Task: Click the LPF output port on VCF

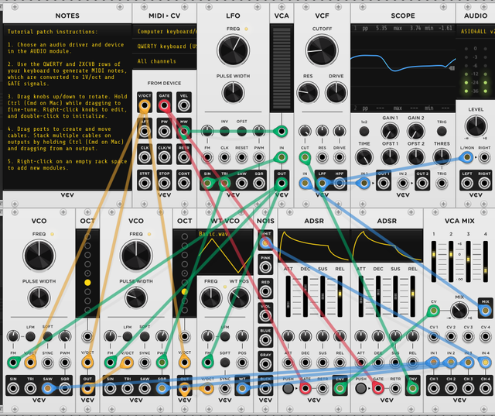Action: tap(322, 183)
